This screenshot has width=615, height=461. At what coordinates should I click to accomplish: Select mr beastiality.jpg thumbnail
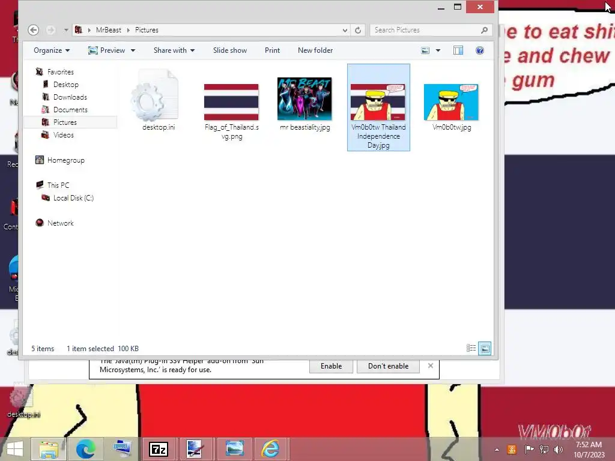pyautogui.click(x=304, y=100)
